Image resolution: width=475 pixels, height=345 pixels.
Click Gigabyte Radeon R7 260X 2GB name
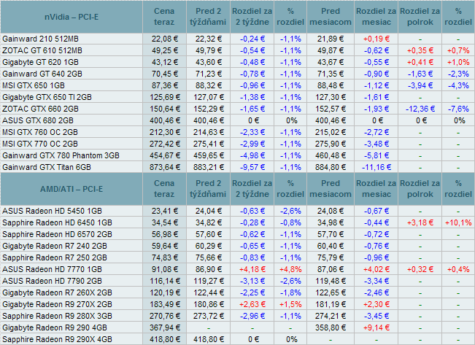coord(57,293)
